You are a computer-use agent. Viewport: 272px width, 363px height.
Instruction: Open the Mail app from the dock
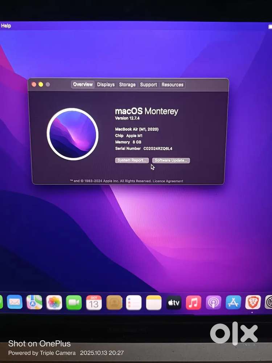(15, 302)
